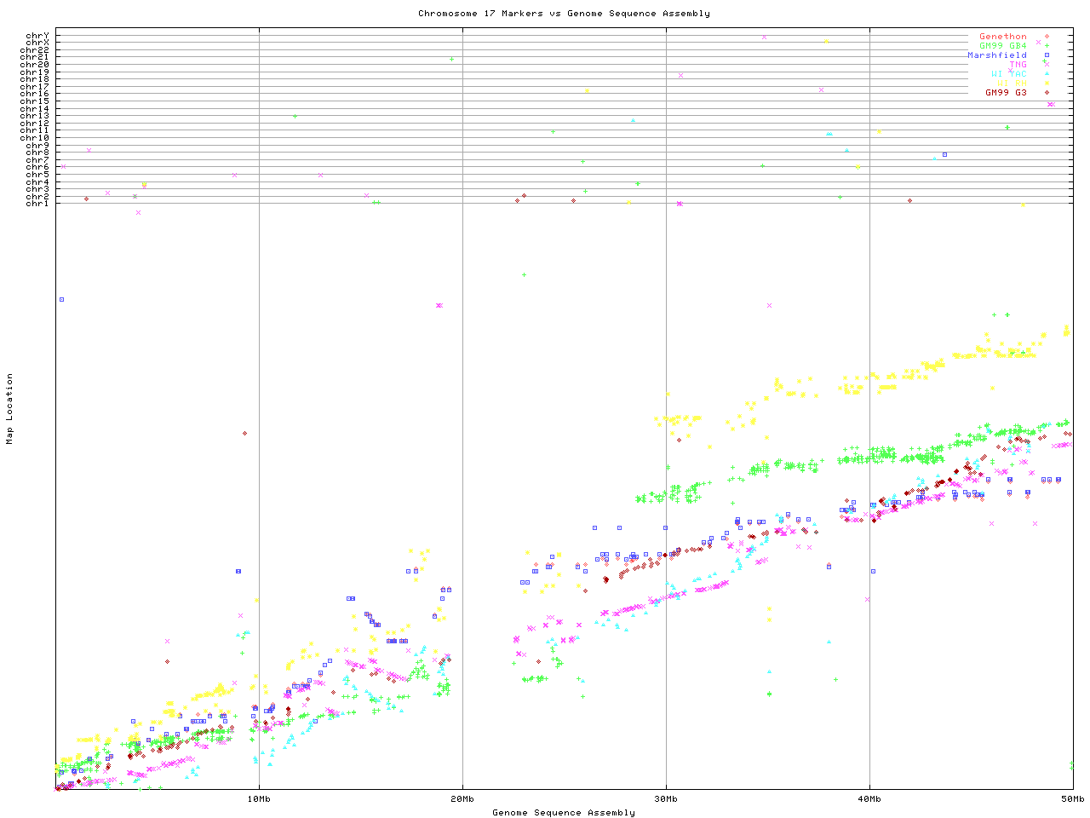
Task: Click the GM99 G3 legend label
Action: click(x=1006, y=93)
